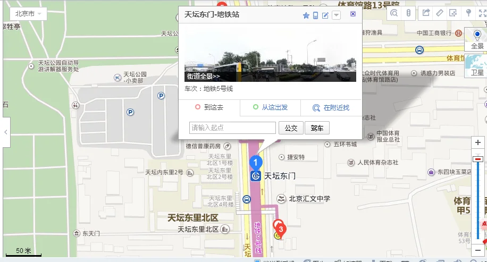Click the 天坛内东里2号 building icon

tap(190, 173)
